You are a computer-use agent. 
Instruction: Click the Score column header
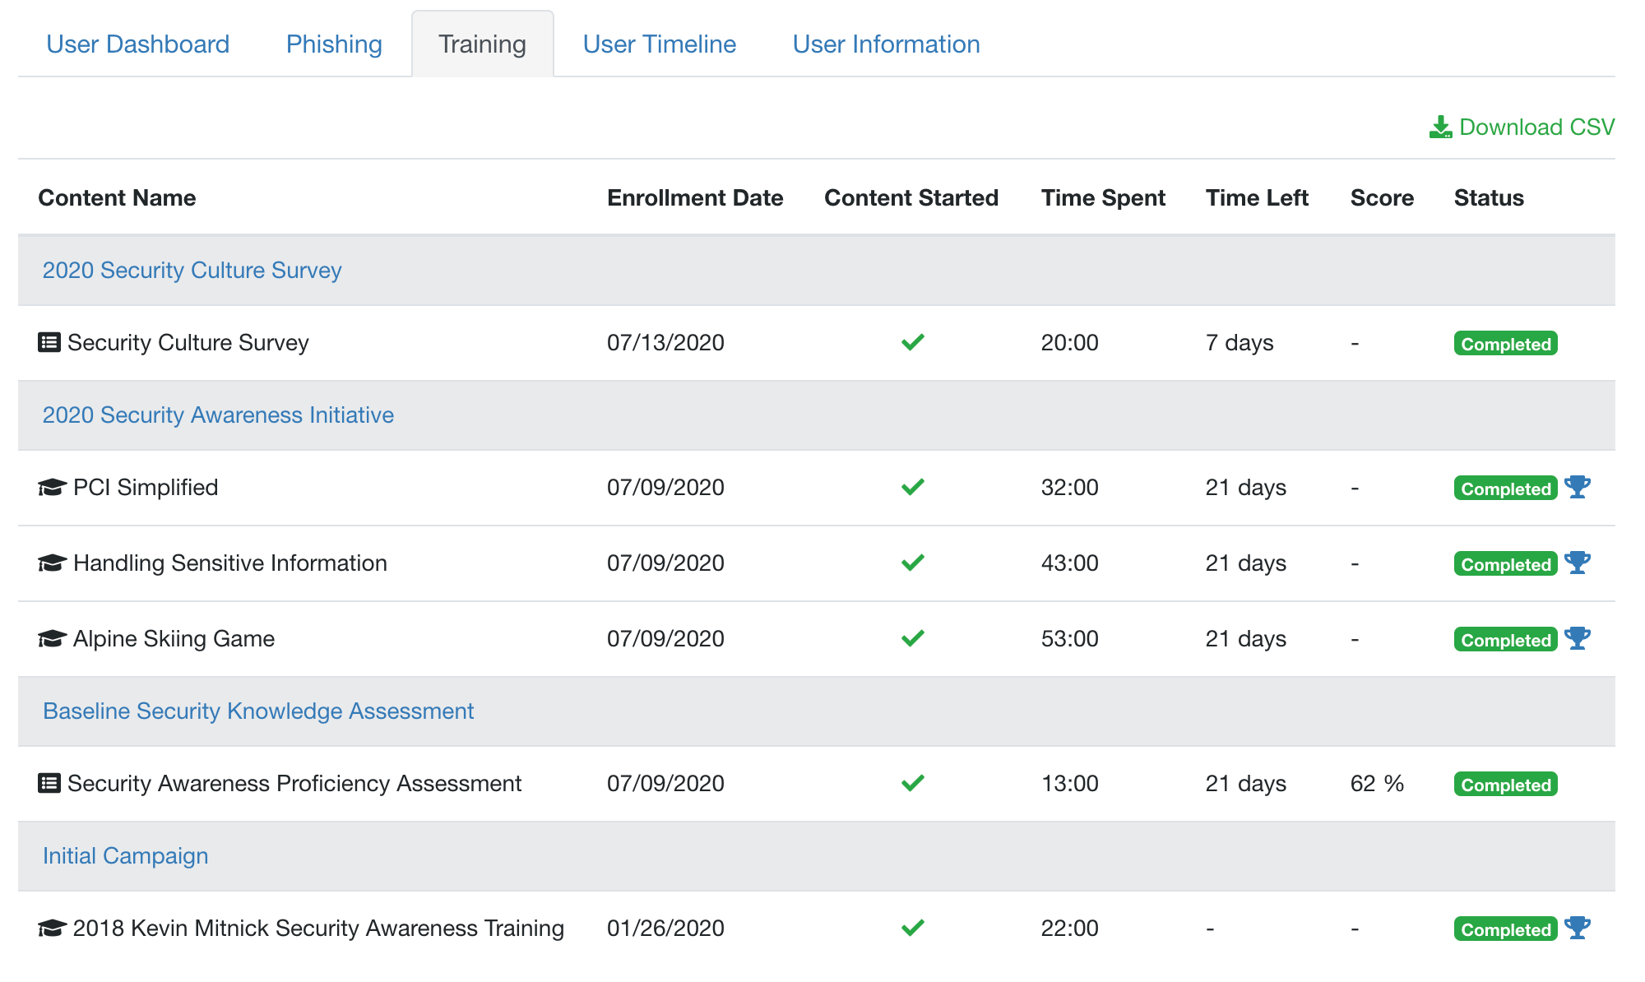(x=1382, y=198)
